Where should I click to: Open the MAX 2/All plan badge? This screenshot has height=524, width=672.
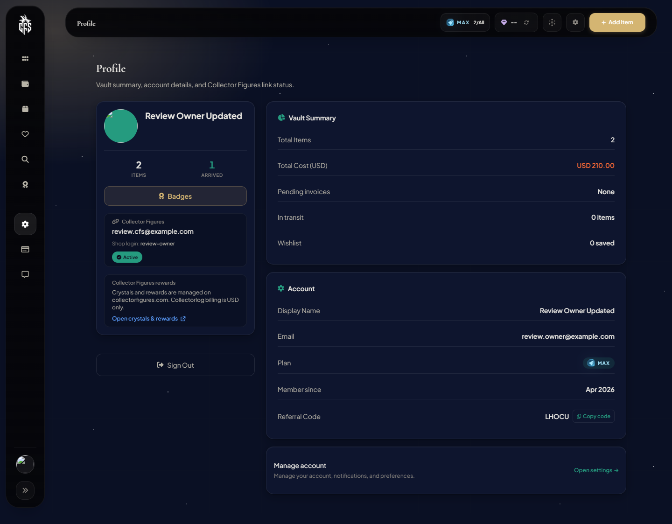coord(465,22)
